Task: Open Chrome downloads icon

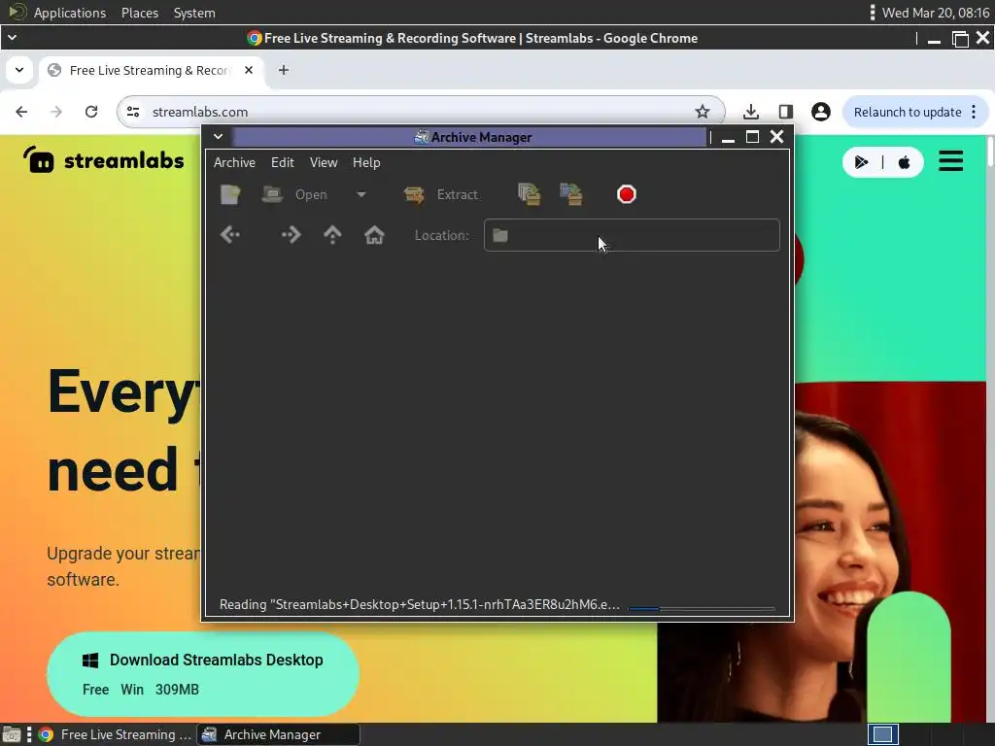Action: coord(751,112)
